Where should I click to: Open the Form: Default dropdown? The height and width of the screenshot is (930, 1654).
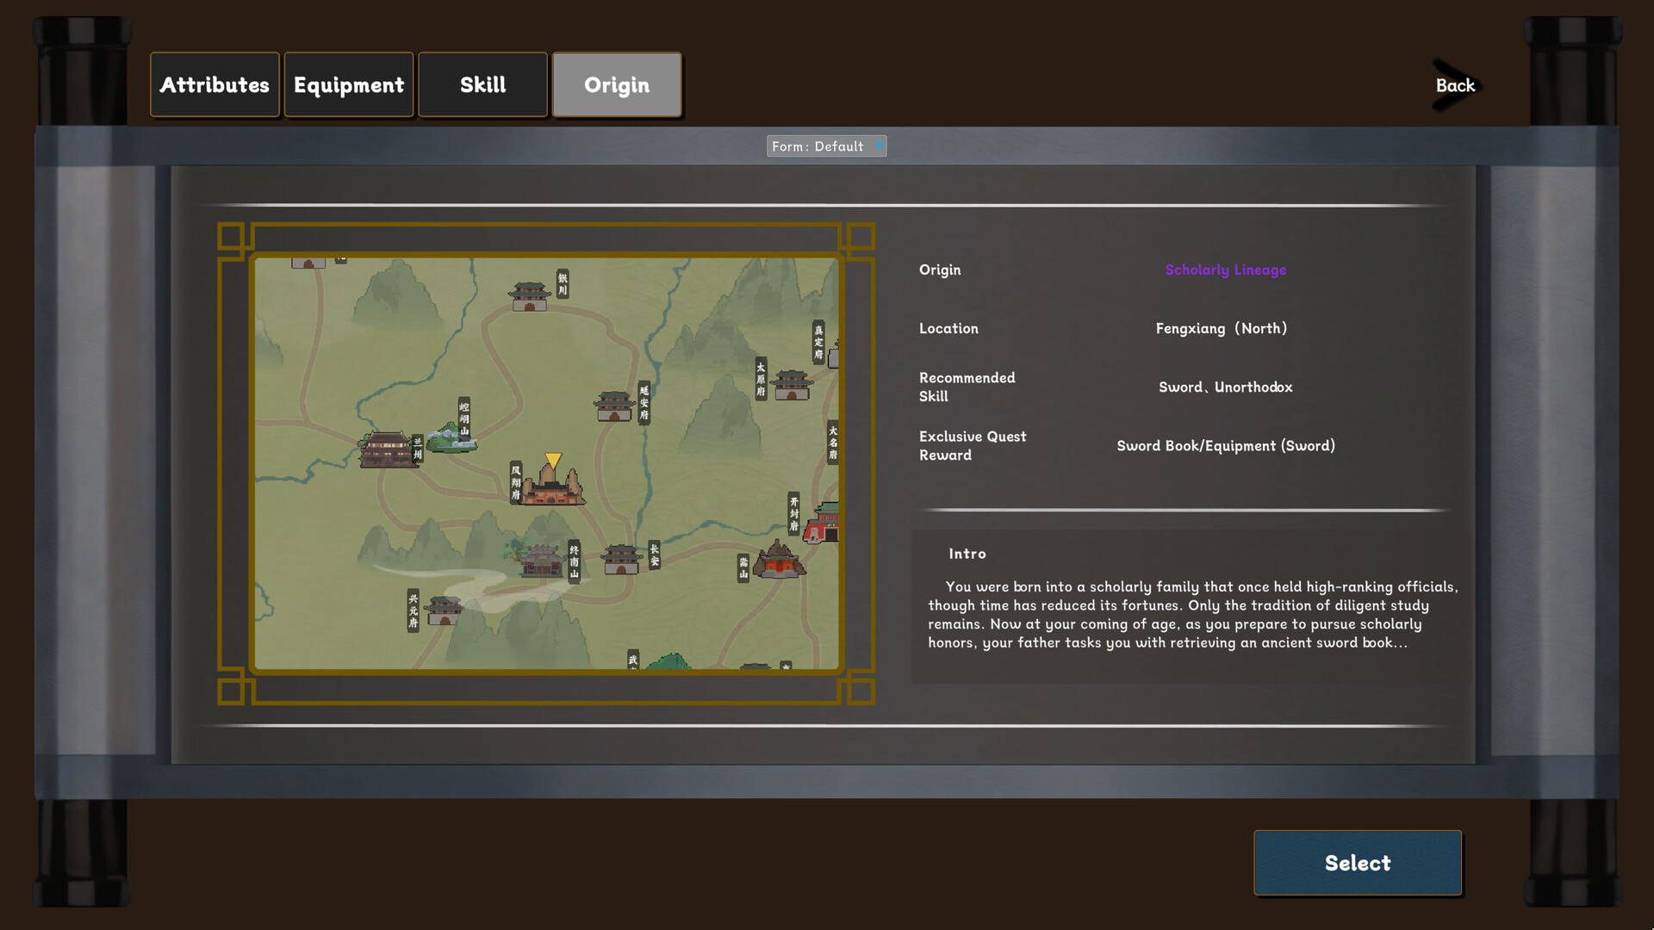tap(825, 146)
